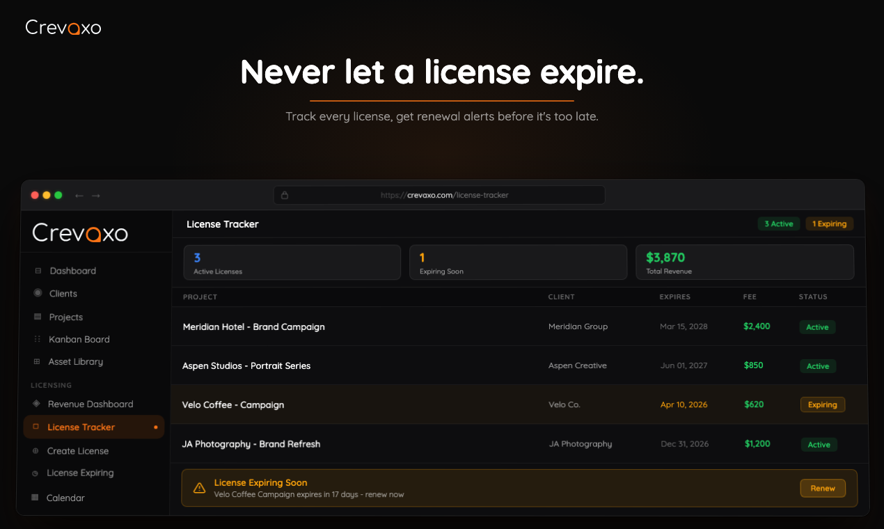Click the Apr 10, 2026 expiry date

coord(684,404)
